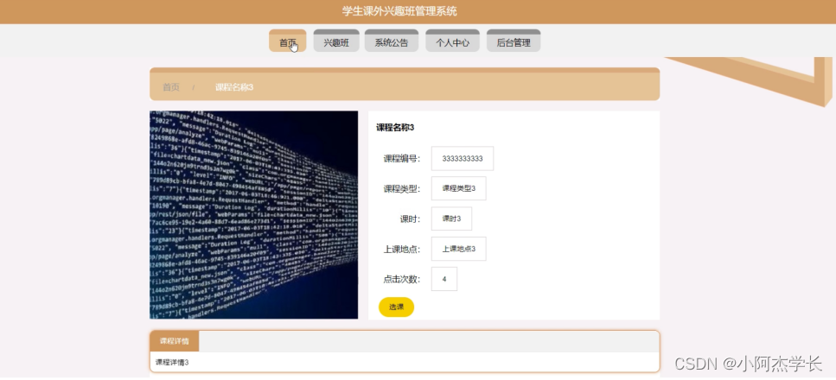836x380 pixels.
Task: Click the 课程编号 value 3333333333
Action: [x=463, y=159]
